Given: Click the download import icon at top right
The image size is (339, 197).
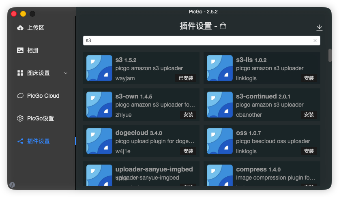Looking at the screenshot, I should 320,28.
